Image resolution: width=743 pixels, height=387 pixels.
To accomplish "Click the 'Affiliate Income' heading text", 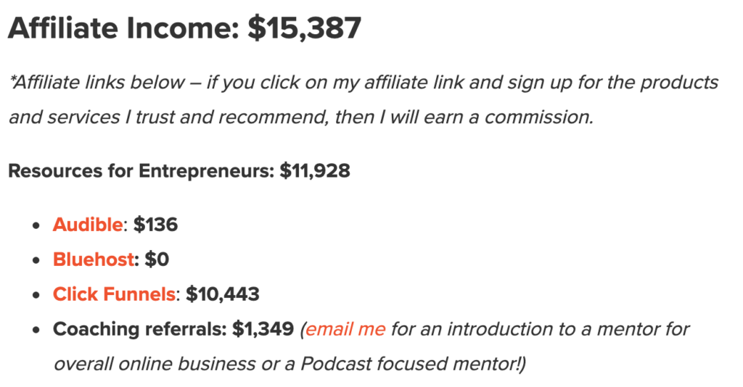I will coord(123,28).
